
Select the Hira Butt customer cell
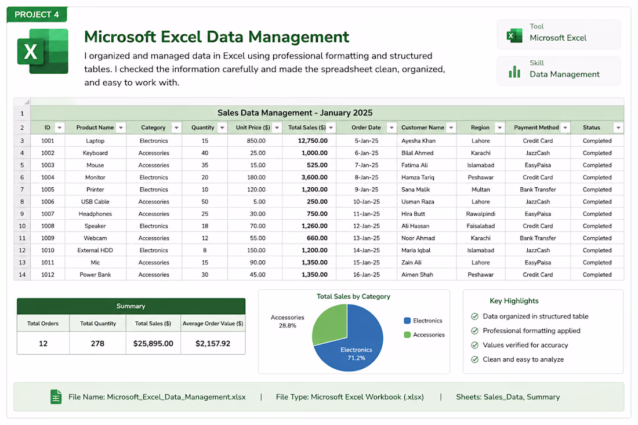pyautogui.click(x=426, y=214)
